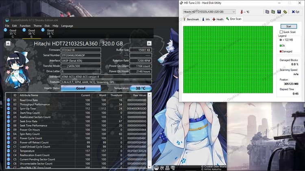Click status icon for Power-off Retract Count
Screen dimensions: 305x171
click(x=9, y=143)
